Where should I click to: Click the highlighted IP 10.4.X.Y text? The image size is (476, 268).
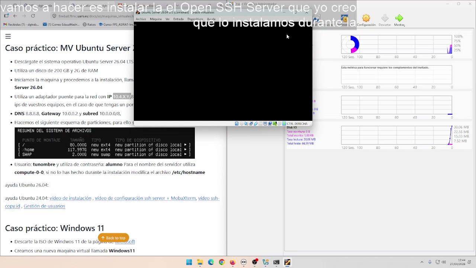(x=122, y=96)
